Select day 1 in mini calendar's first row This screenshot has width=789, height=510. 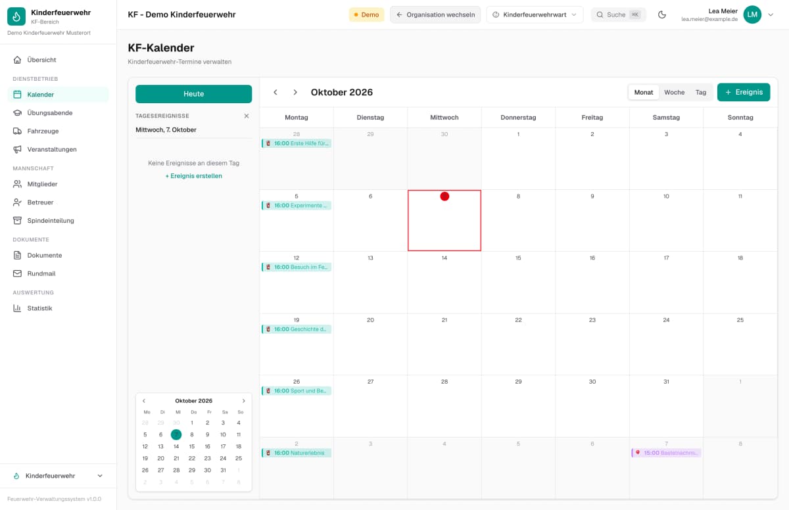192,423
